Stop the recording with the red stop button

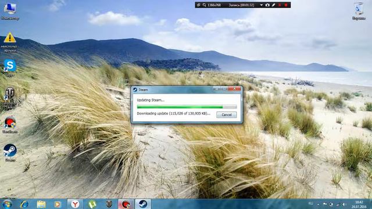(x=286, y=5)
